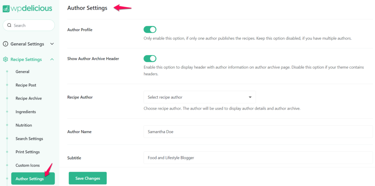Click the Recipe Settings gear icon
375x186 pixels.
tap(5, 59)
